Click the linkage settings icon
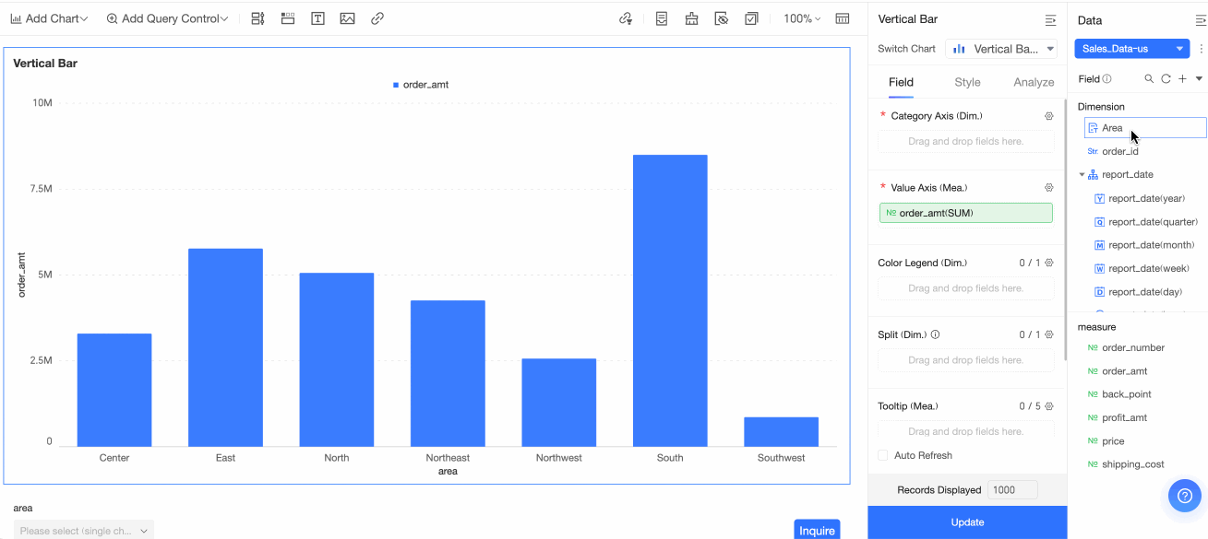 pyautogui.click(x=626, y=18)
